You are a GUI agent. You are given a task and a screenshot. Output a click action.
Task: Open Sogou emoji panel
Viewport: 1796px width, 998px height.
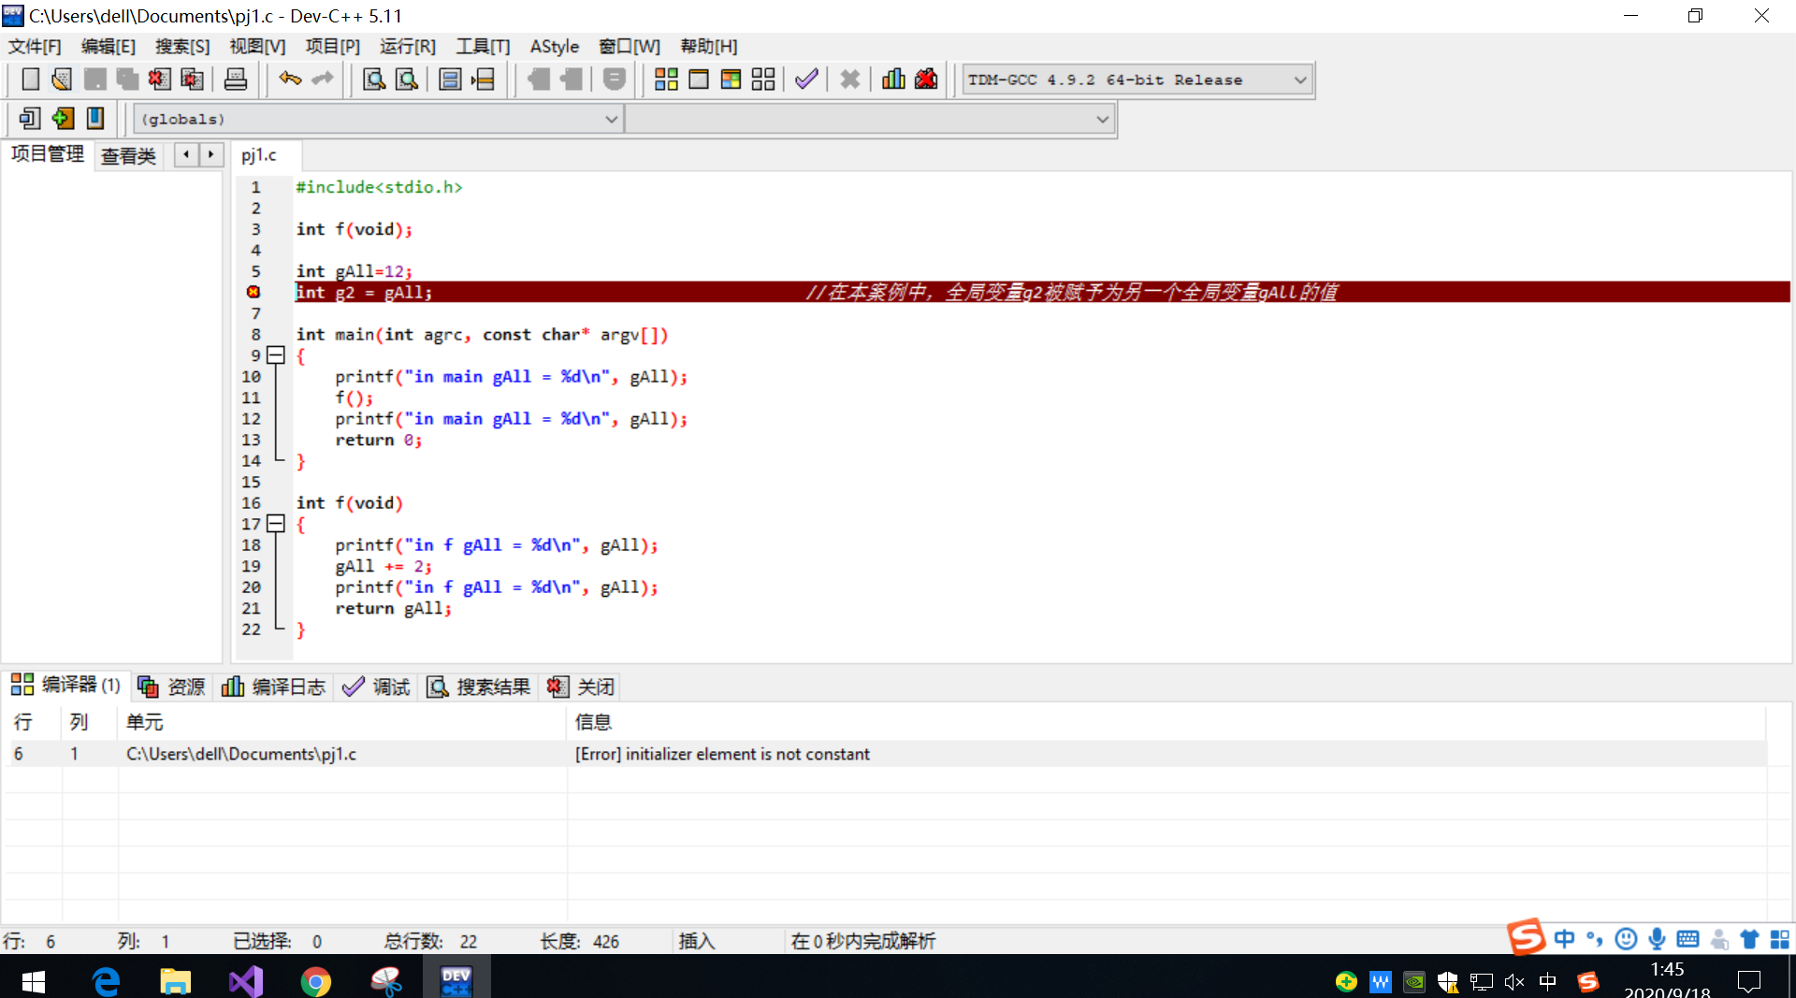coord(1627,938)
